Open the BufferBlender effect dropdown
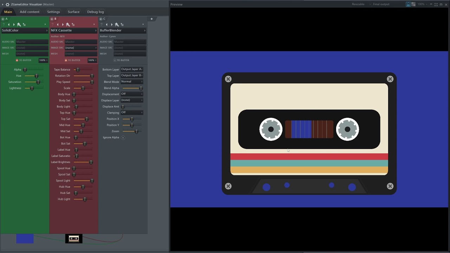Viewport: 450px width, 253px height. (123, 31)
